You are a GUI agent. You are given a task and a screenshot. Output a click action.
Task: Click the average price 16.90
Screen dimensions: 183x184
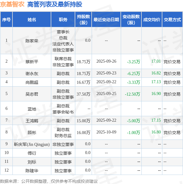click(x=156, y=94)
